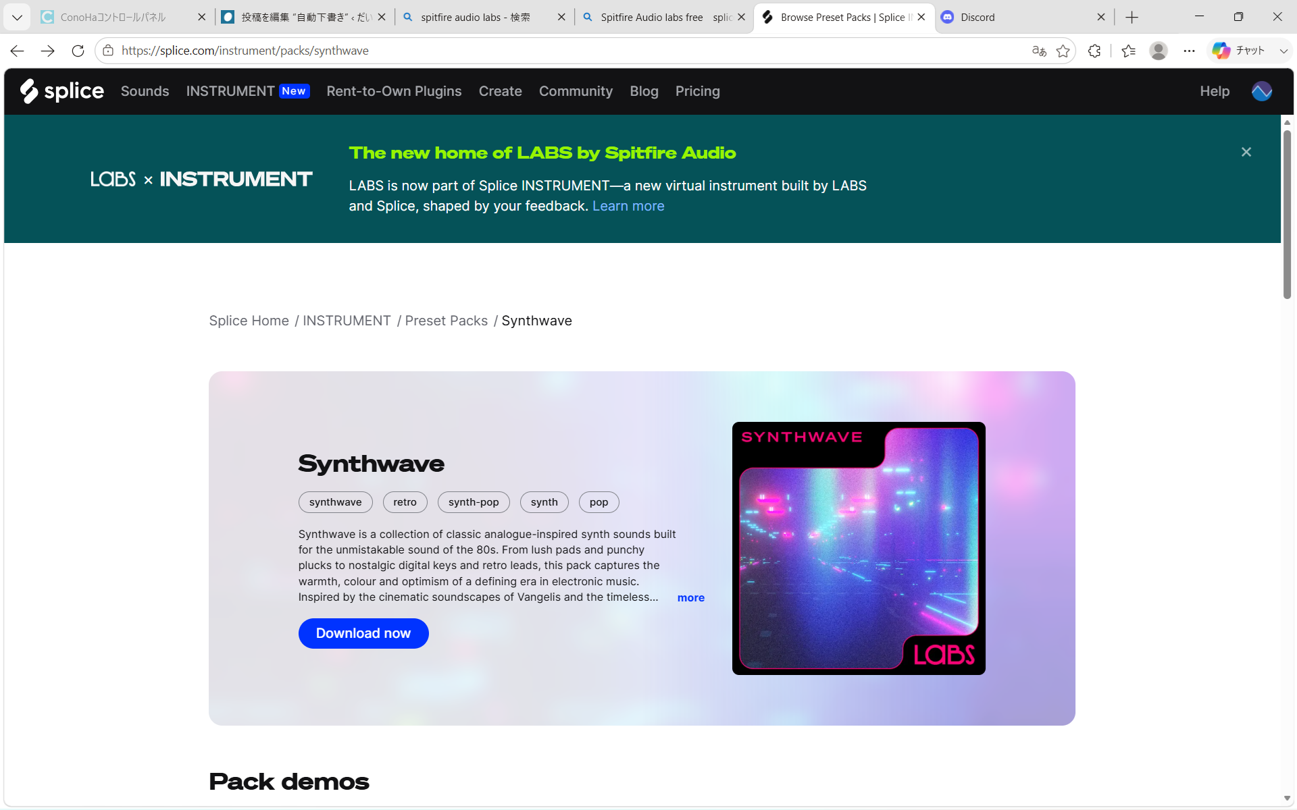Add page to favorites star icon

[x=1063, y=51]
